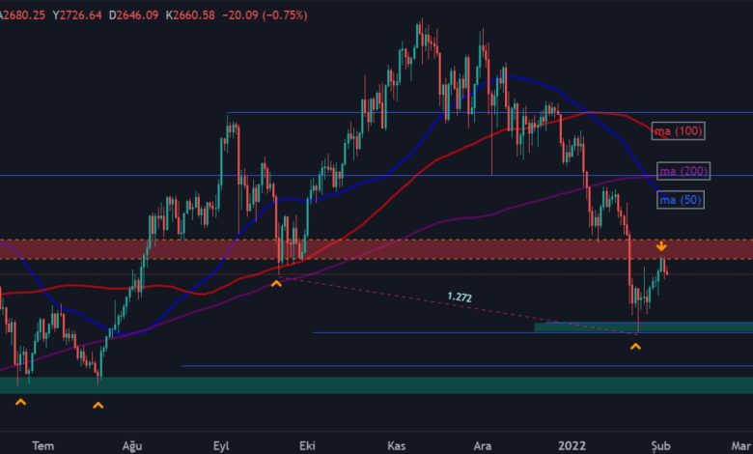Select the wide green support zone at the chart bottom
Image resolution: width=753 pixels, height=454 pixels.
coord(376,384)
